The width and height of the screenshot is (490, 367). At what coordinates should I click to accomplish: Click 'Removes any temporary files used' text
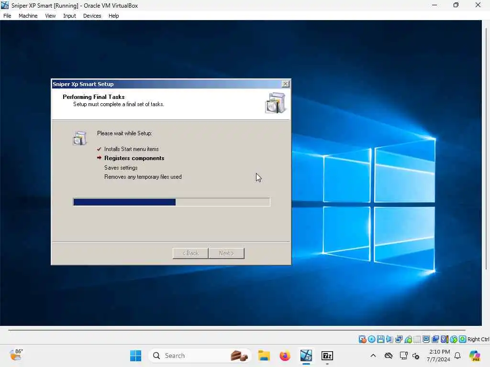pos(143,177)
